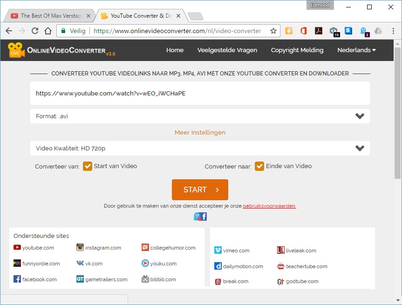Click the YouTube video URL input field
The image size is (402, 305).
pos(200,93)
